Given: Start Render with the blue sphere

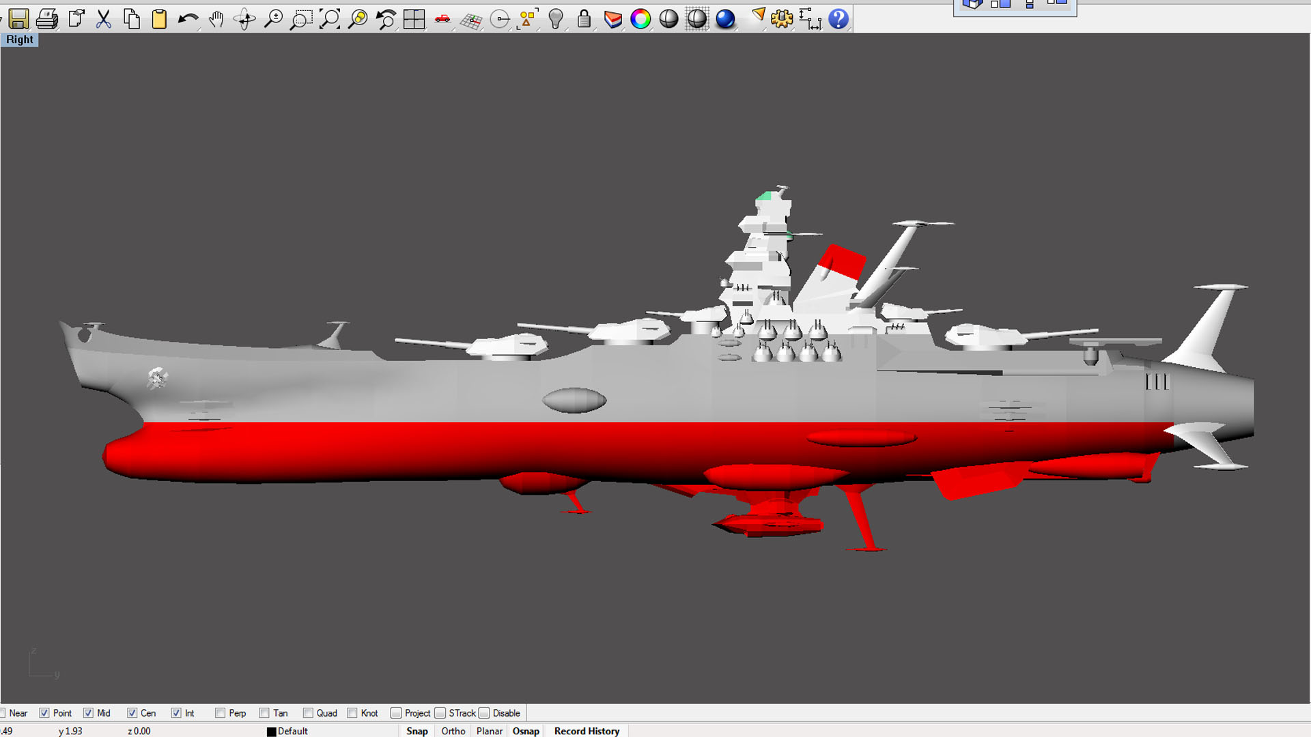Looking at the screenshot, I should [x=725, y=18].
